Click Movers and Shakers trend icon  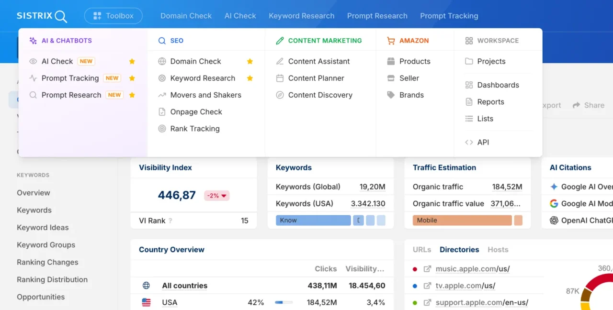pyautogui.click(x=162, y=95)
